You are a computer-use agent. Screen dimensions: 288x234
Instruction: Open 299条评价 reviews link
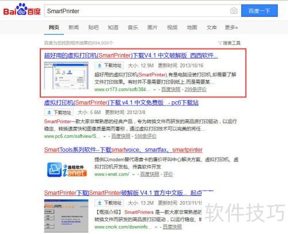(196, 89)
